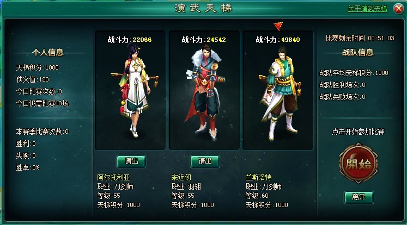Click the 战斗力 49840 combat power label
This screenshot has width=407, height=225.
coord(278,40)
